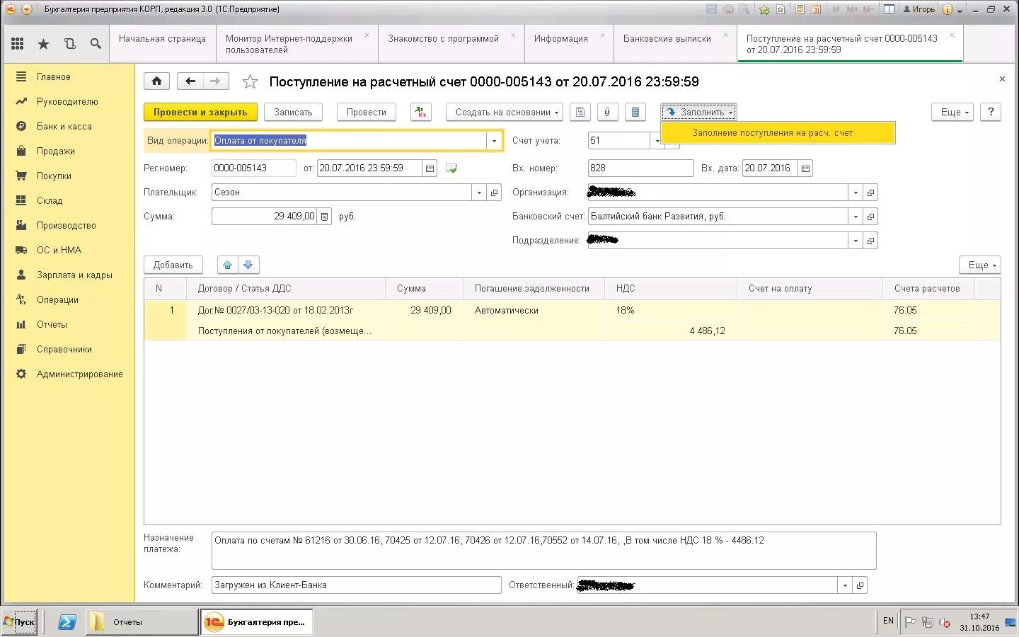The height and width of the screenshot is (637, 1019).
Task: Click EN language indicator in tray
Action: click(888, 621)
